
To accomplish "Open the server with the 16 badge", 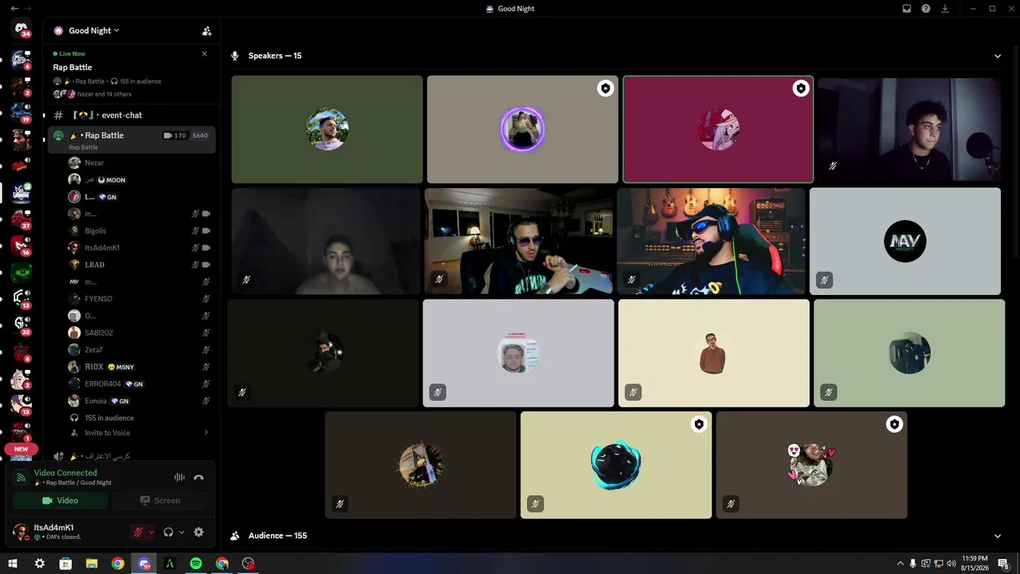I will click(22, 246).
